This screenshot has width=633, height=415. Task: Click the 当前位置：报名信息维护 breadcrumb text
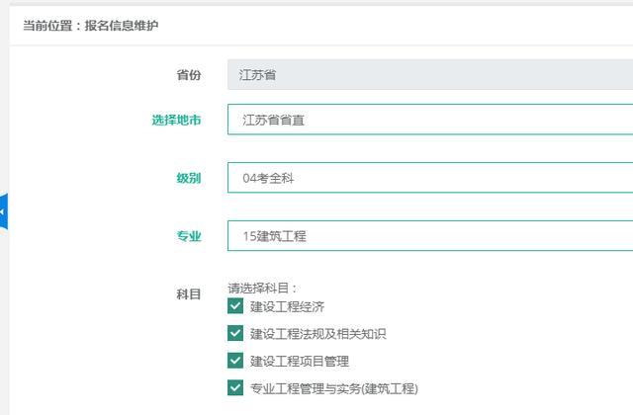point(90,26)
